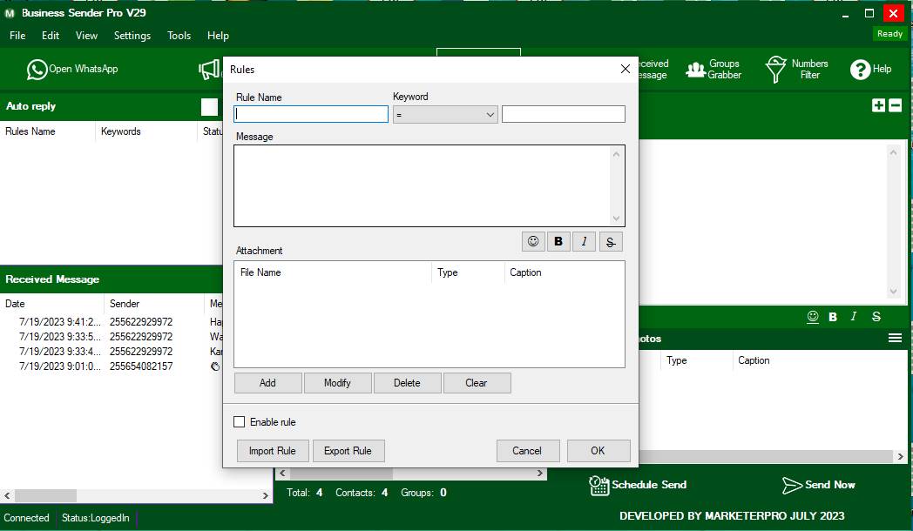Toggle the Auto reply white checkbox
Image resolution: width=913 pixels, height=531 pixels.
point(209,106)
